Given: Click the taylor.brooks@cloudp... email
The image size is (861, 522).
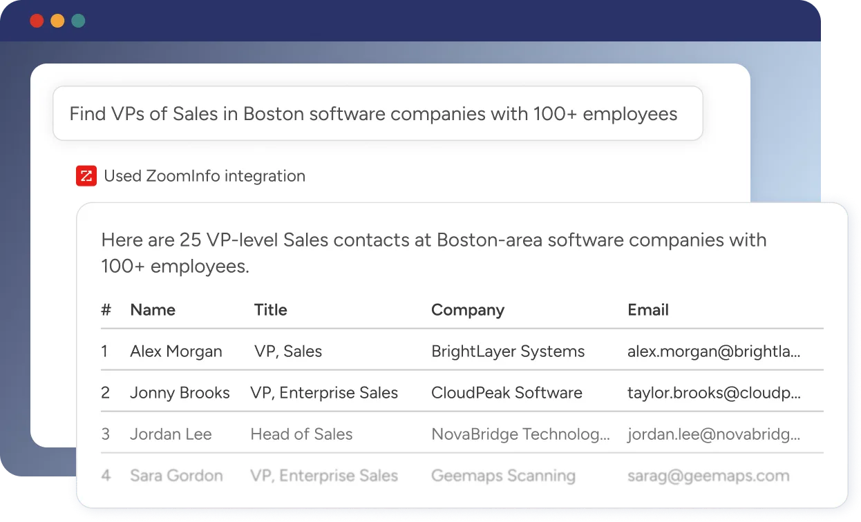Looking at the screenshot, I should coord(715,393).
